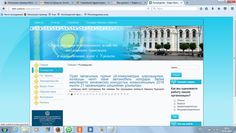Open the Стратегия menu item
This screenshot has height=133, width=236.
[73, 22]
